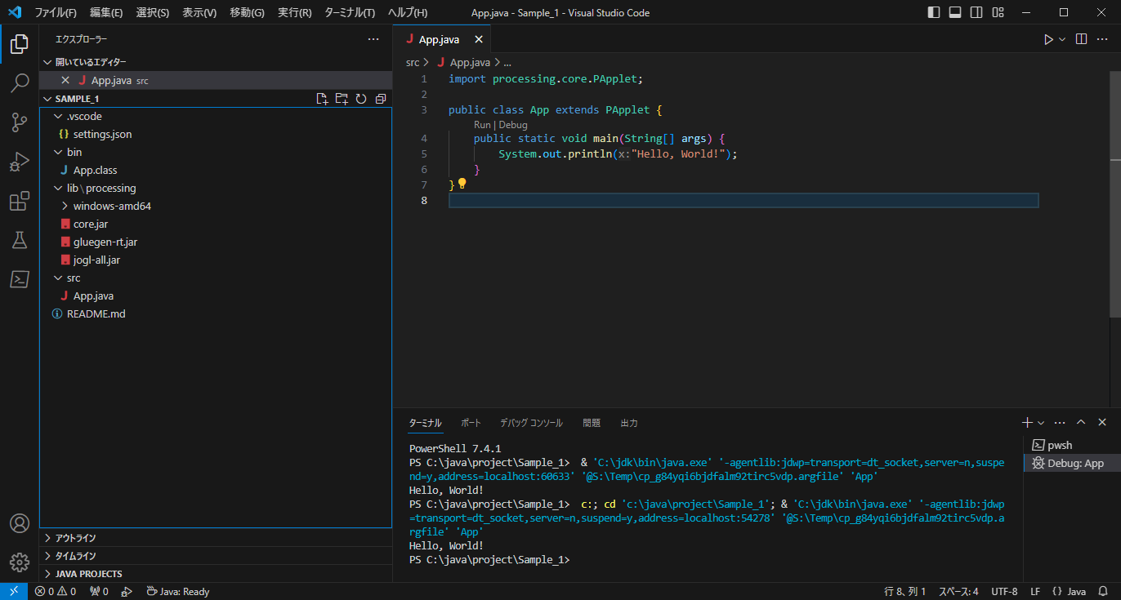
Task: Open the run button dropdown arrow
Action: (1062, 39)
